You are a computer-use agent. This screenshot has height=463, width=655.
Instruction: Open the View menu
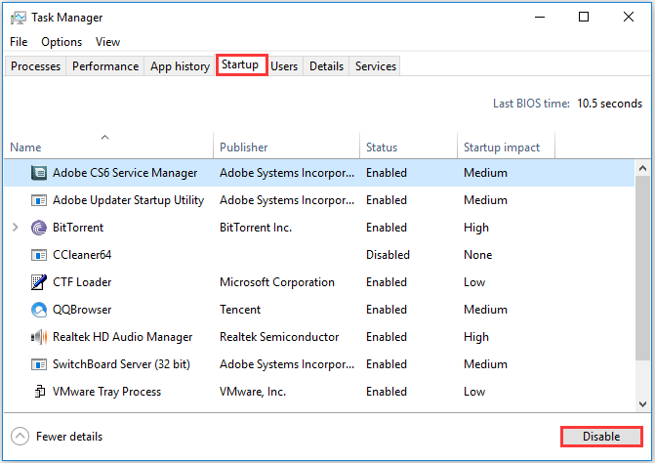pos(107,42)
